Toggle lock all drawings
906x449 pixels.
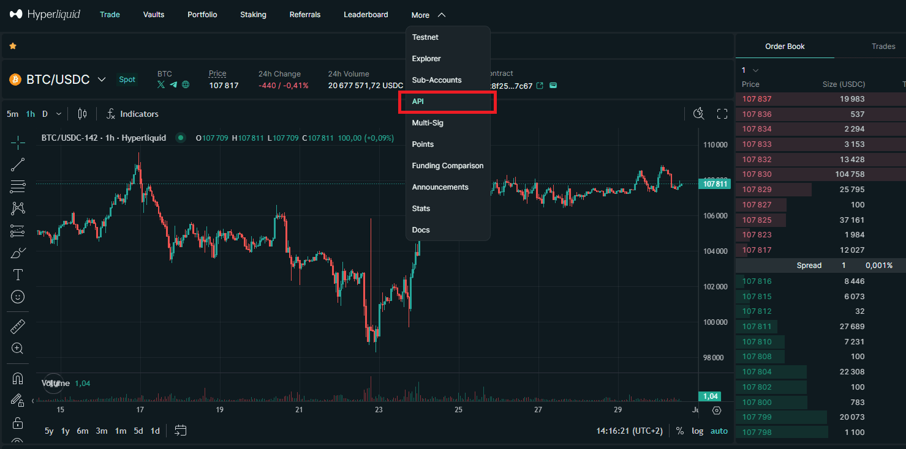coord(18,423)
